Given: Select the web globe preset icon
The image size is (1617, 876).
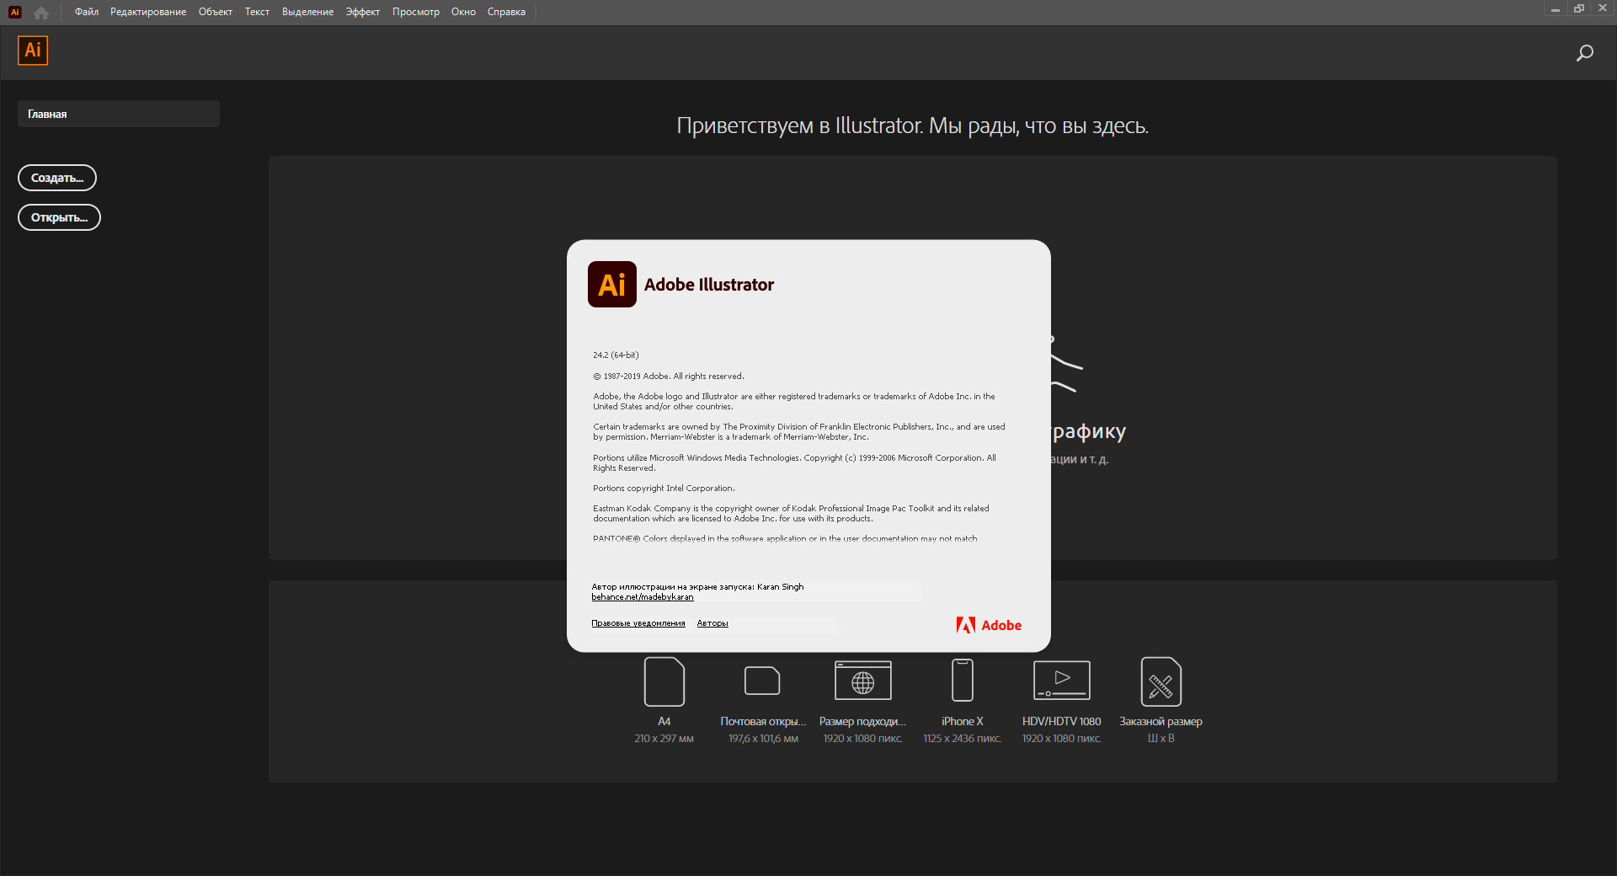Looking at the screenshot, I should point(863,681).
